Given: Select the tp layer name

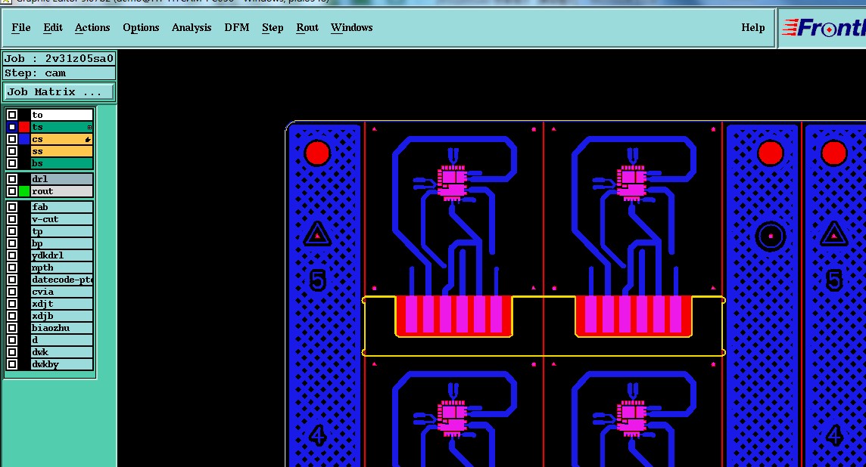Looking at the screenshot, I should (x=62, y=231).
